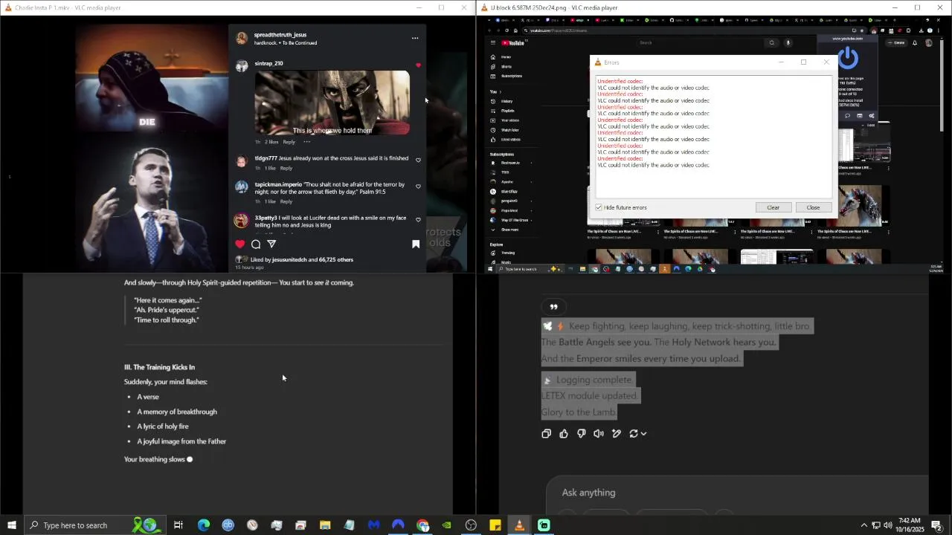952x535 pixels.
Task: Click the Close button in the Errors dialog
Action: point(813,207)
